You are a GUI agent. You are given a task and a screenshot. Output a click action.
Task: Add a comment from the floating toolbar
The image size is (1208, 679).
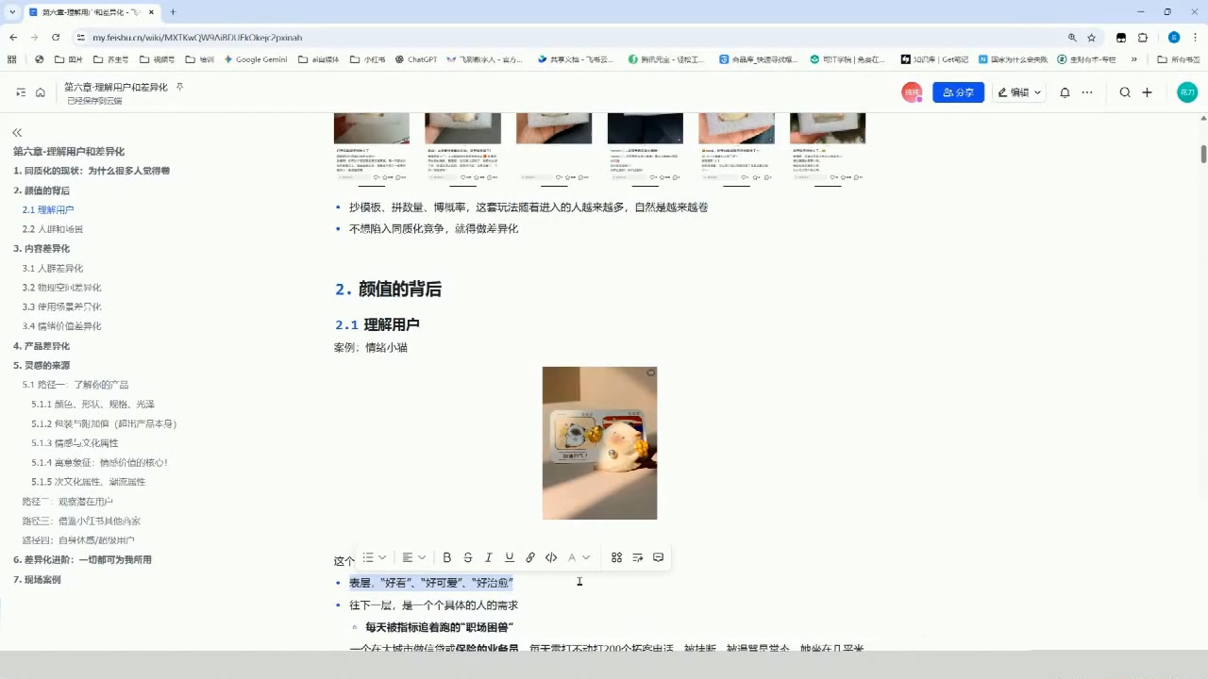pos(658,557)
